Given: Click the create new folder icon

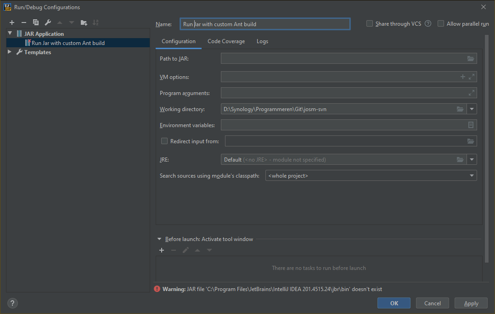Looking at the screenshot, I should click(84, 22).
